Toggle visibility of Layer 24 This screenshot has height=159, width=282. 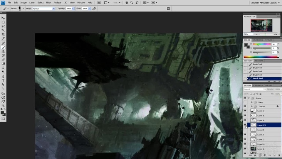tap(245, 144)
